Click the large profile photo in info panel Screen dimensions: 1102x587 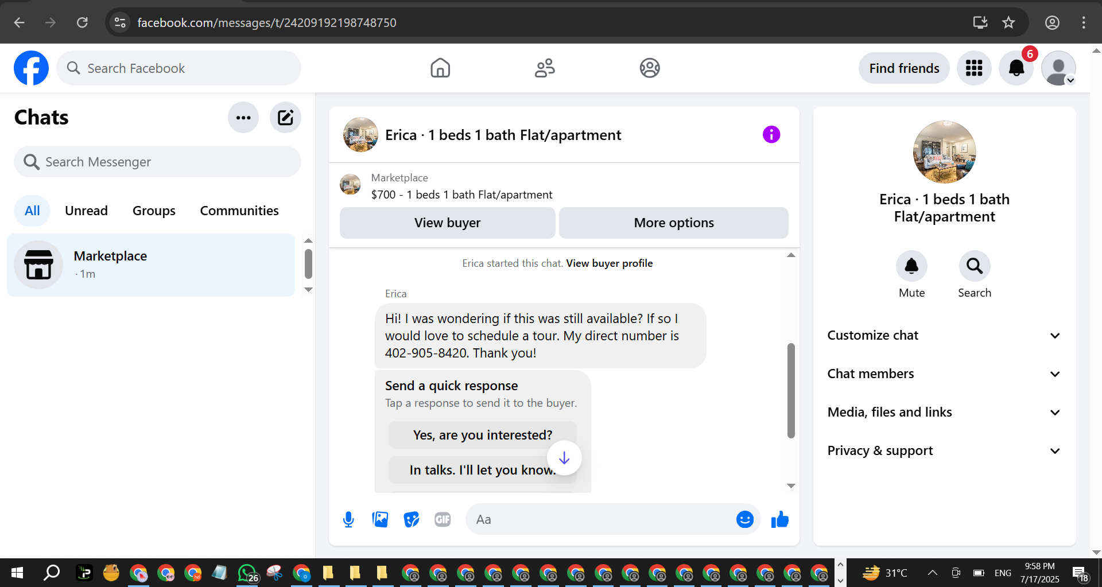pyautogui.click(x=944, y=152)
